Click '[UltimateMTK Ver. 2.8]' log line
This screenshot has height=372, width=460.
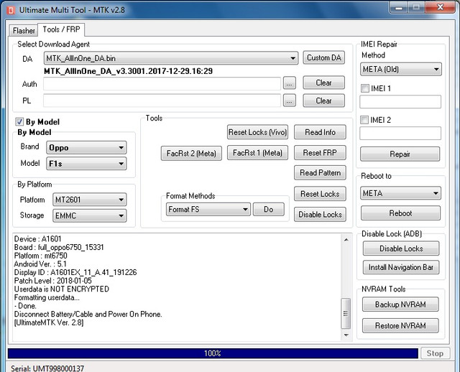pos(49,322)
